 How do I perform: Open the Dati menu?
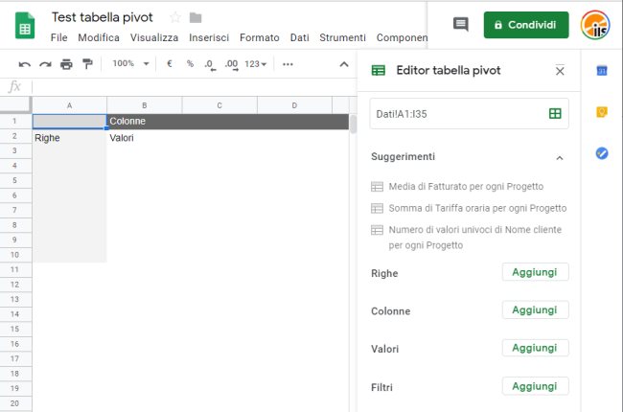tap(300, 37)
